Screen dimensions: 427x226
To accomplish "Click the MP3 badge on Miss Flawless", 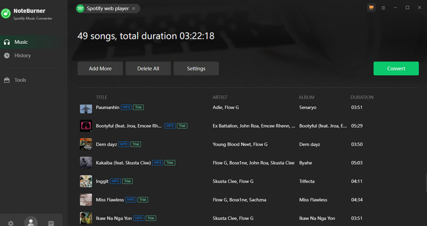I will 130,200.
